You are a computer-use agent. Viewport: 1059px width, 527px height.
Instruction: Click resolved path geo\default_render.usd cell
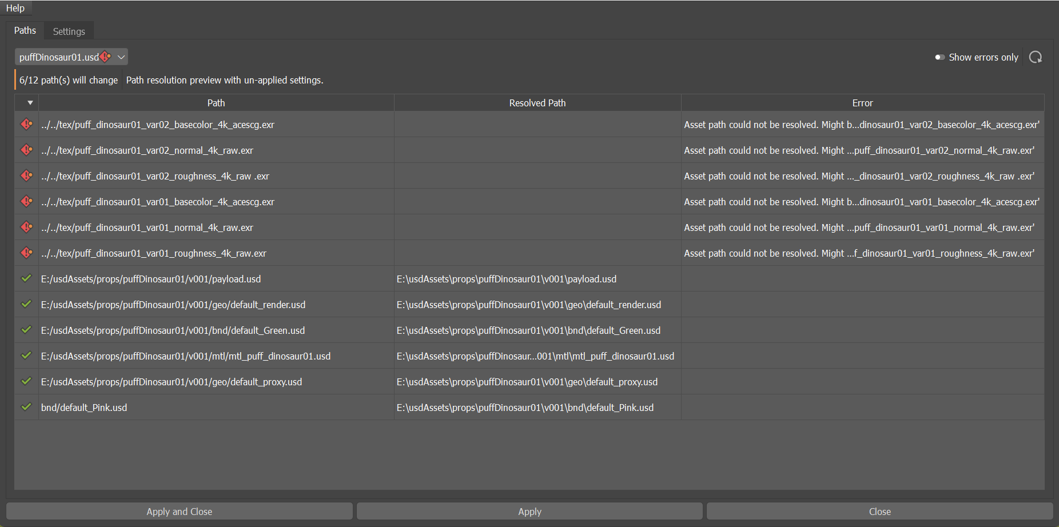[538, 304]
